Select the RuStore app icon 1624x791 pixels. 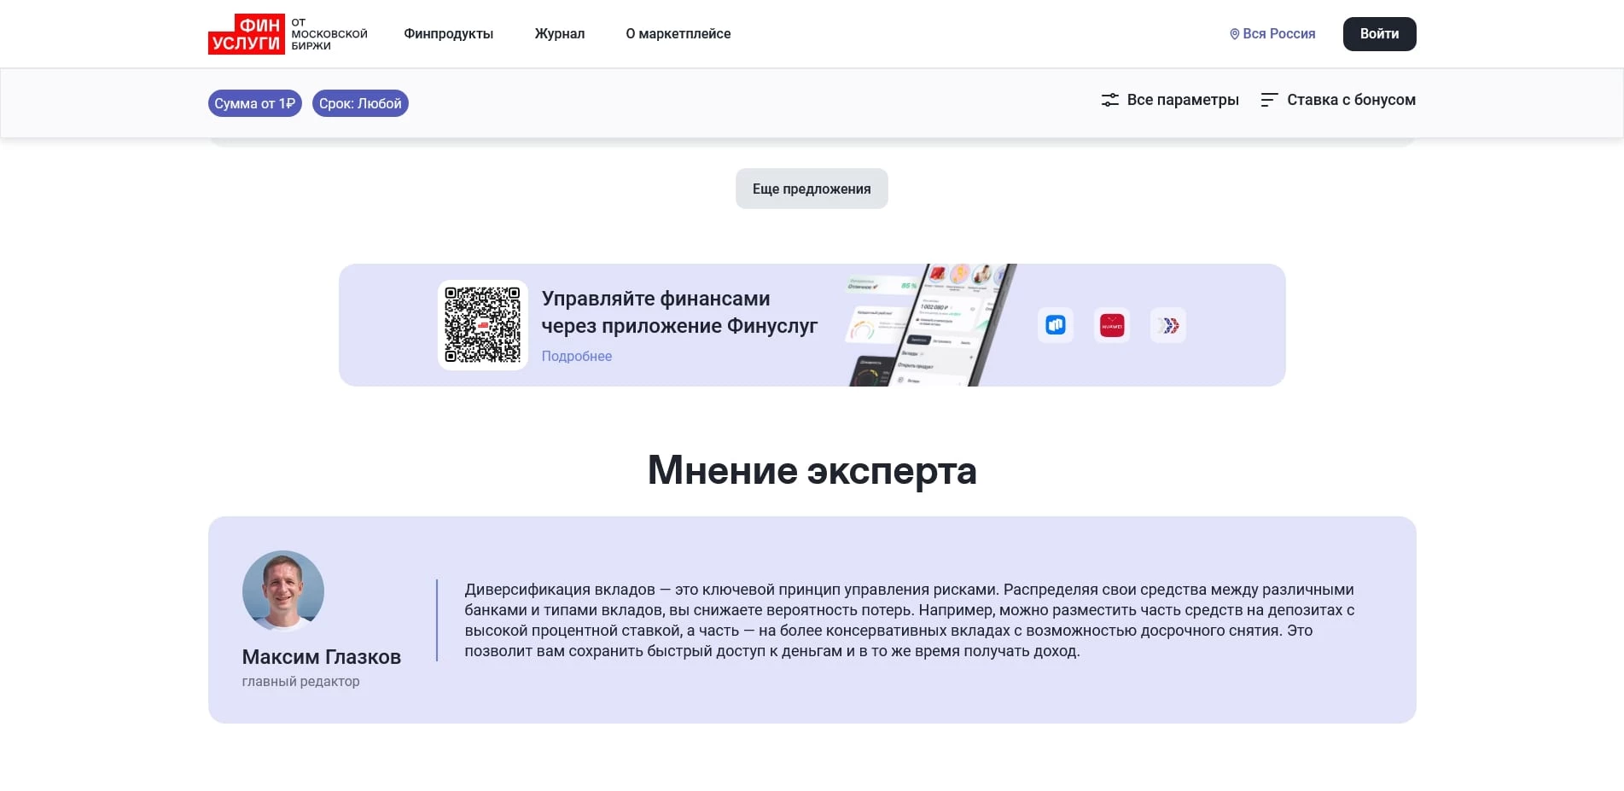pyautogui.click(x=1055, y=325)
